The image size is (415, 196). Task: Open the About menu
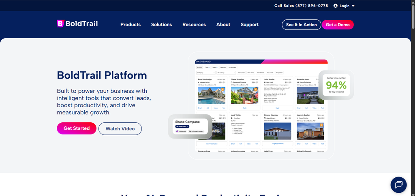coord(223,25)
